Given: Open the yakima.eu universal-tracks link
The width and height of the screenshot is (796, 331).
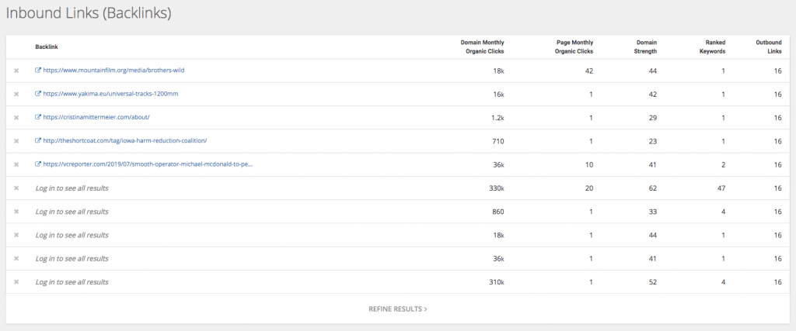Looking at the screenshot, I should pyautogui.click(x=110, y=94).
